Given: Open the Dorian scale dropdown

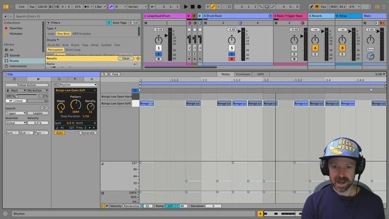Looking at the screenshot, I should pos(137,7).
